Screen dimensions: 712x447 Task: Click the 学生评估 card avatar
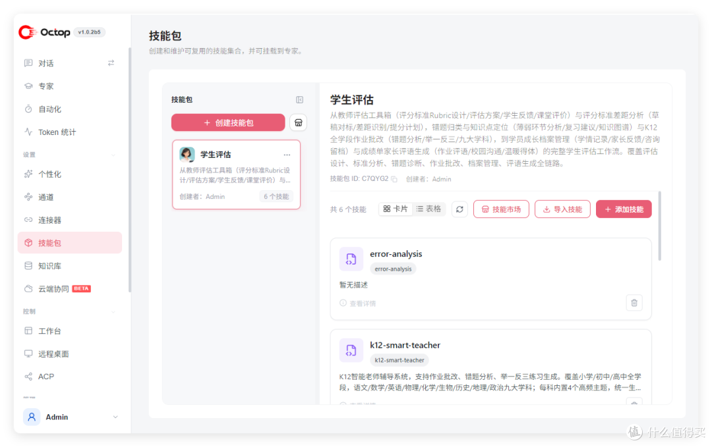(x=187, y=155)
